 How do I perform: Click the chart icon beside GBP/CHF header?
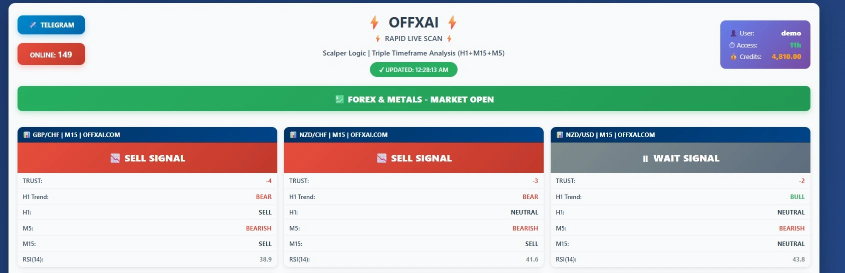coord(27,135)
